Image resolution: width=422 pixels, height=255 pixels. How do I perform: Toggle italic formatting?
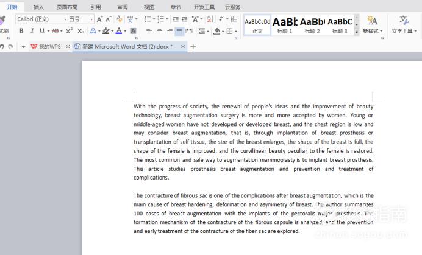click(x=32, y=31)
